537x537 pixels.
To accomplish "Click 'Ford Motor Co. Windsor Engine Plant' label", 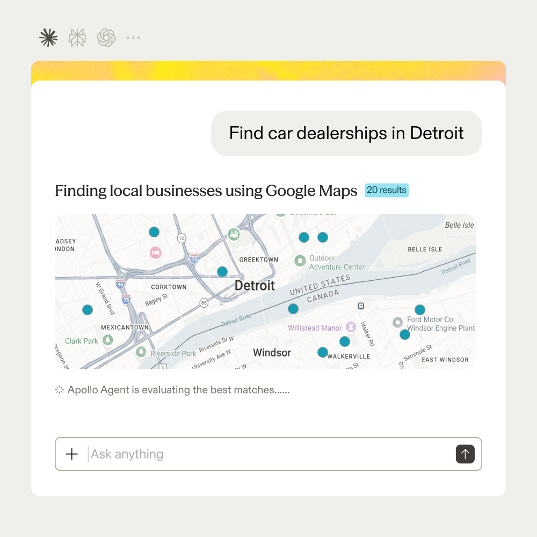I will [x=441, y=324].
